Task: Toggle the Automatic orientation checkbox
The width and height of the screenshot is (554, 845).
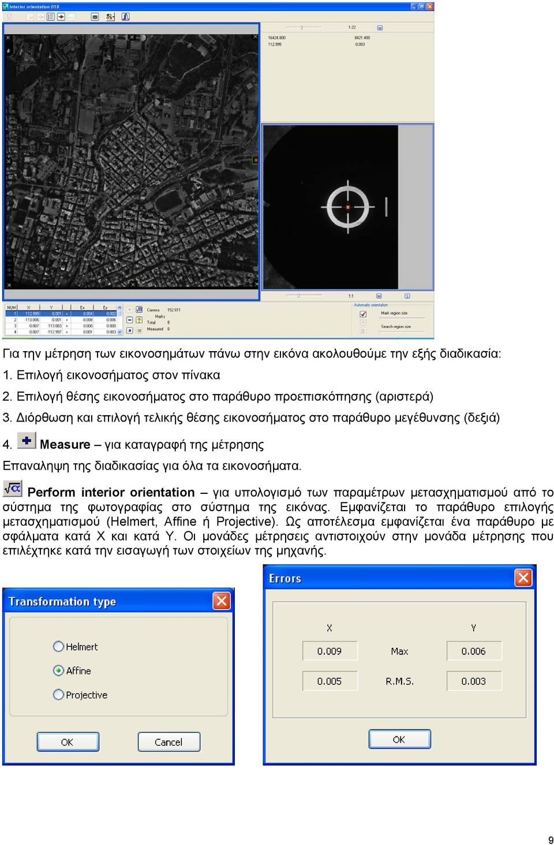Action: coord(363,314)
